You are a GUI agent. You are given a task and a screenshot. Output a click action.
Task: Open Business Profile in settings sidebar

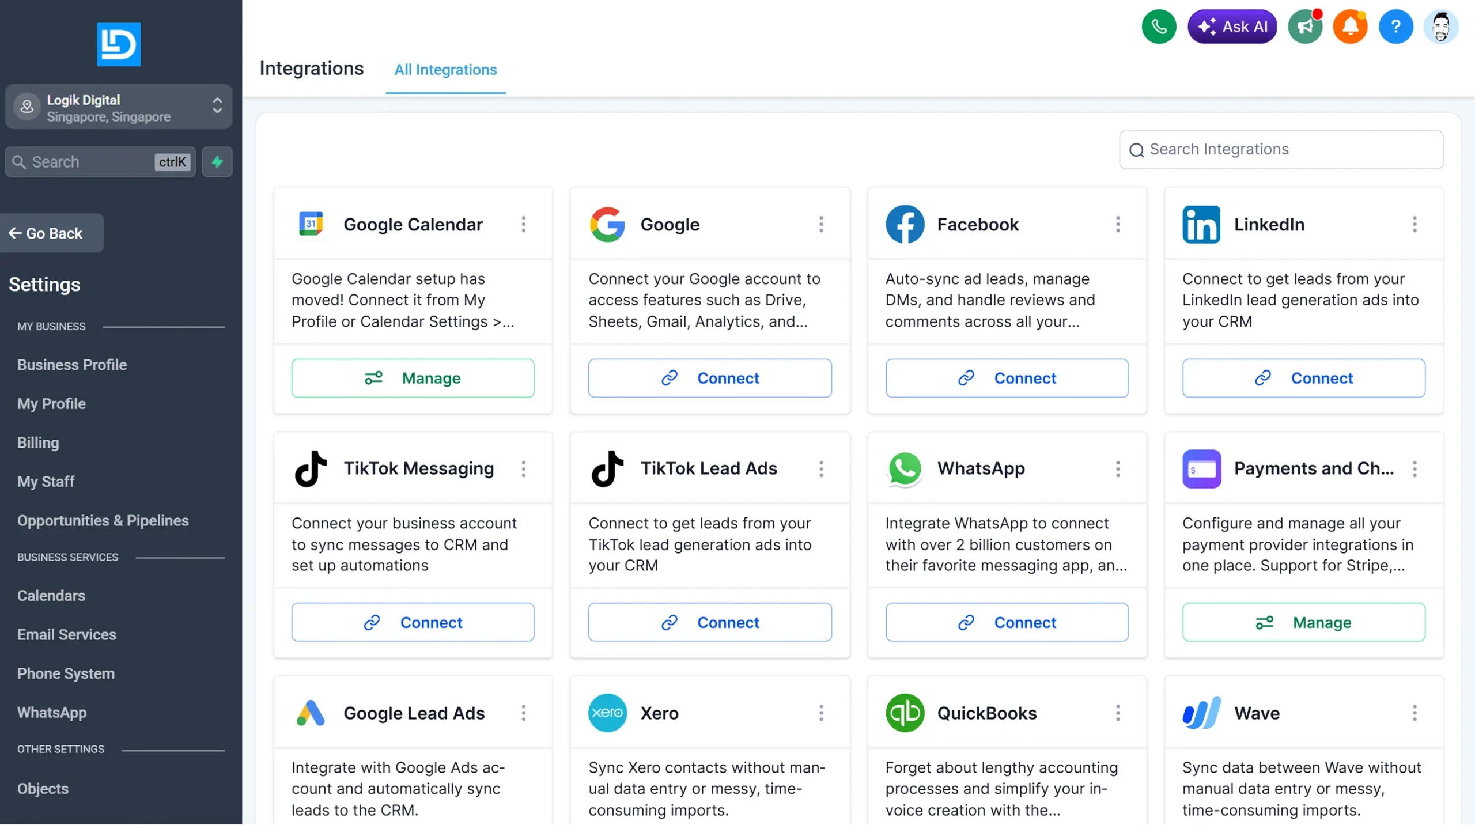point(72,365)
